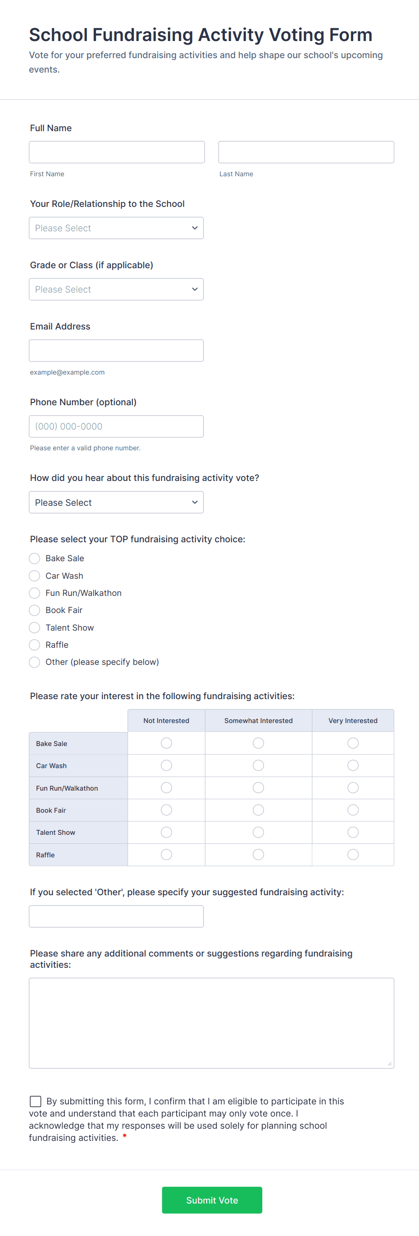Click the First Name input field
This screenshot has height=1236, width=419.
(x=117, y=151)
